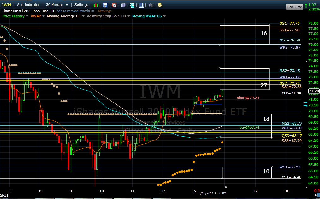
Task: Click the MS1=76.60 level label
Action: click(290, 40)
